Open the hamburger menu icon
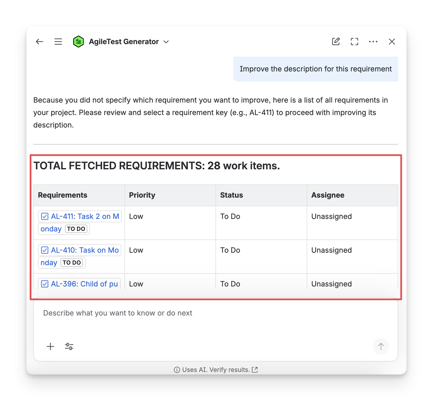433x401 pixels. 58,42
